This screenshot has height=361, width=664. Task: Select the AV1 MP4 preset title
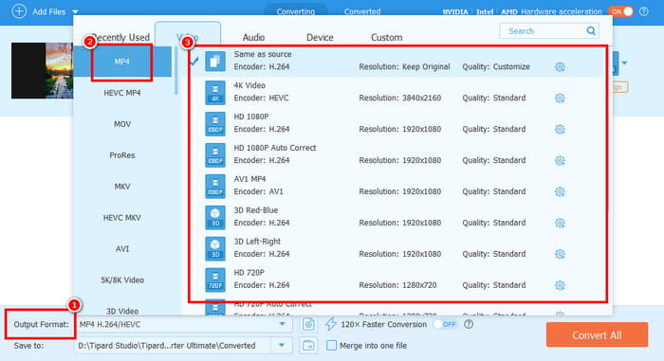coord(249,179)
